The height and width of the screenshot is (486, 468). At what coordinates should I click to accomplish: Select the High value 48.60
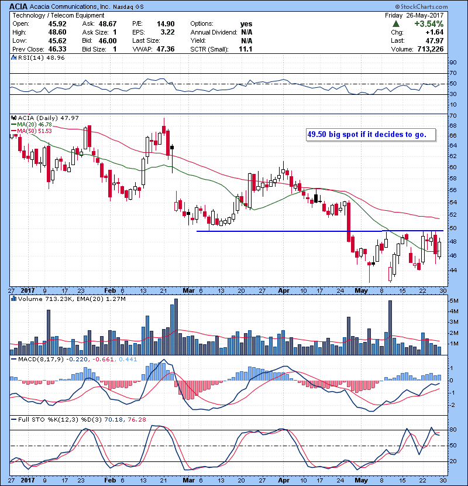(57, 32)
